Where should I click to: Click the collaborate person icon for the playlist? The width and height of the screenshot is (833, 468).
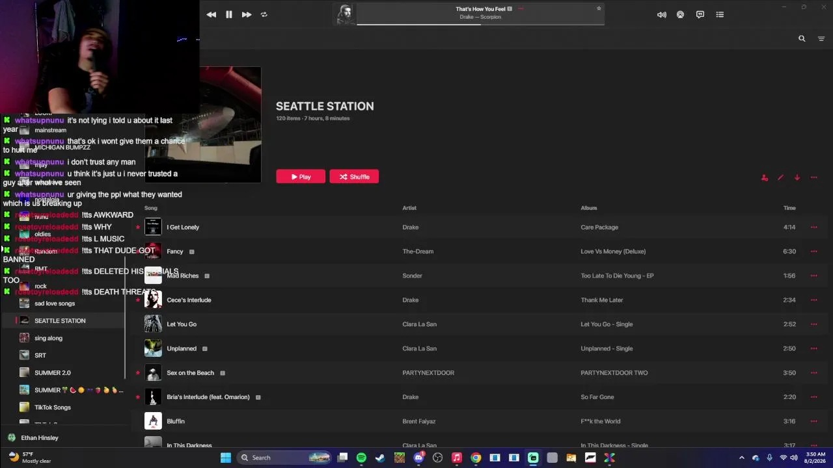point(765,177)
